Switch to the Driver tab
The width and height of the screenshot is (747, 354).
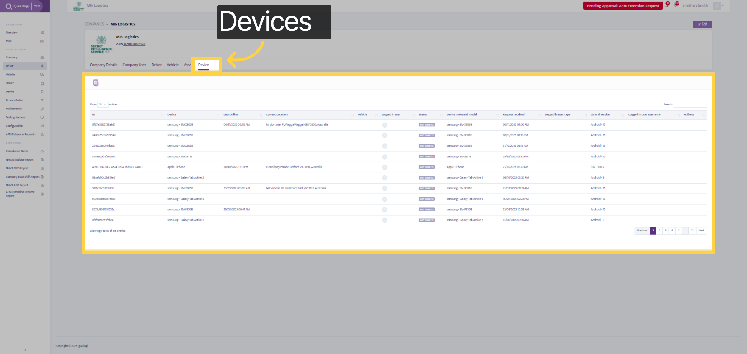tap(157, 65)
